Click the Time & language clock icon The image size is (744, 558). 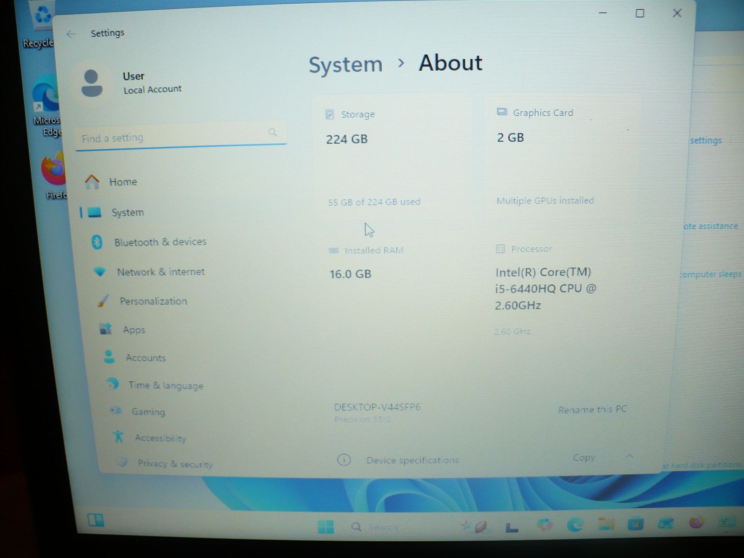112,384
